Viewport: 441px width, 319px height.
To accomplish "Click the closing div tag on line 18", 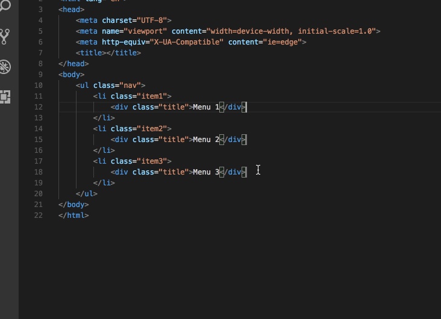I will coord(233,172).
